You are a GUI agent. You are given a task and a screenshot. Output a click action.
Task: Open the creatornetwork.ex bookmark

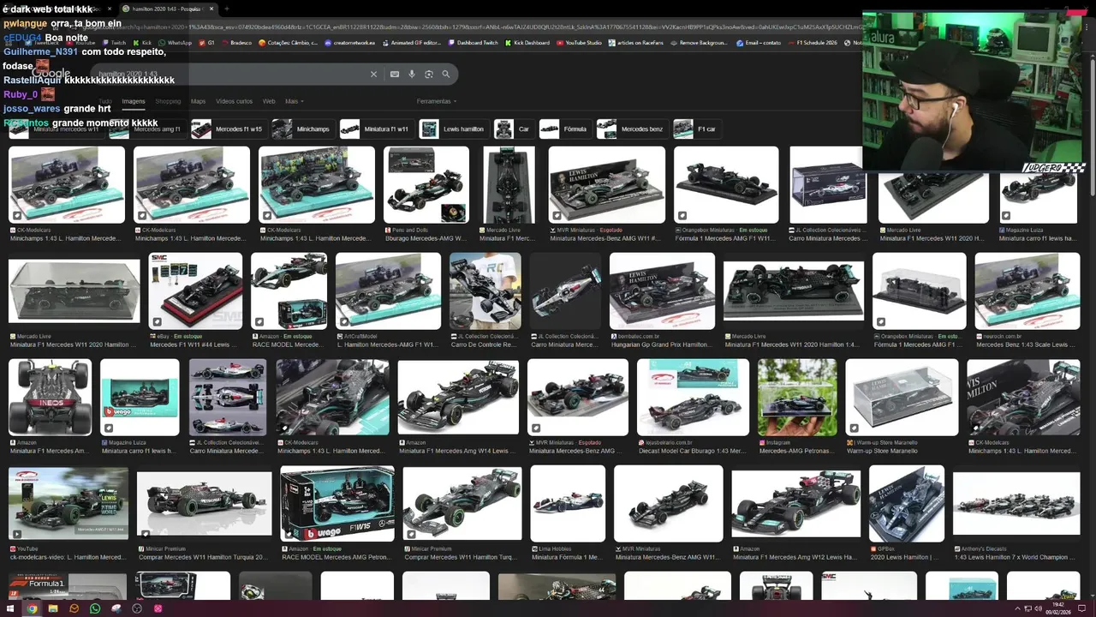350,43
